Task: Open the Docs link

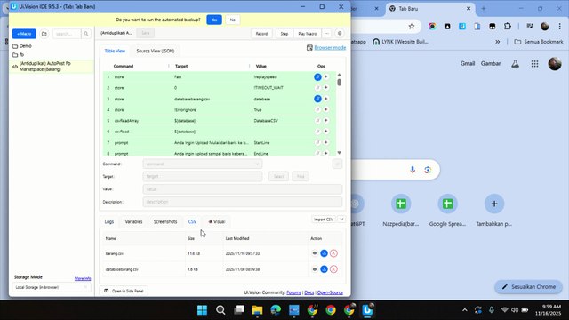Action: (309, 292)
